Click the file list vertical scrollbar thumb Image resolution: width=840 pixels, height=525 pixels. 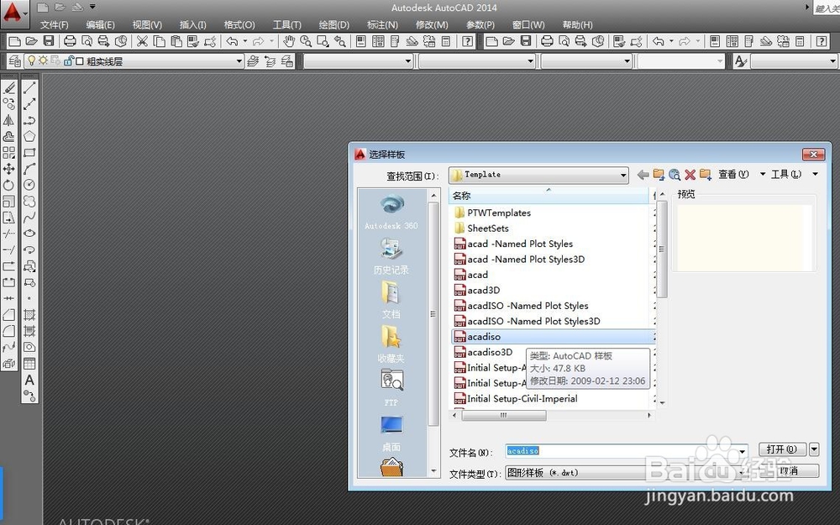[662, 249]
